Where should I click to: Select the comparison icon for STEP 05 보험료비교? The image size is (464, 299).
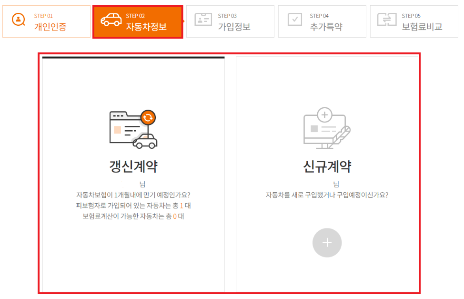[x=386, y=20]
